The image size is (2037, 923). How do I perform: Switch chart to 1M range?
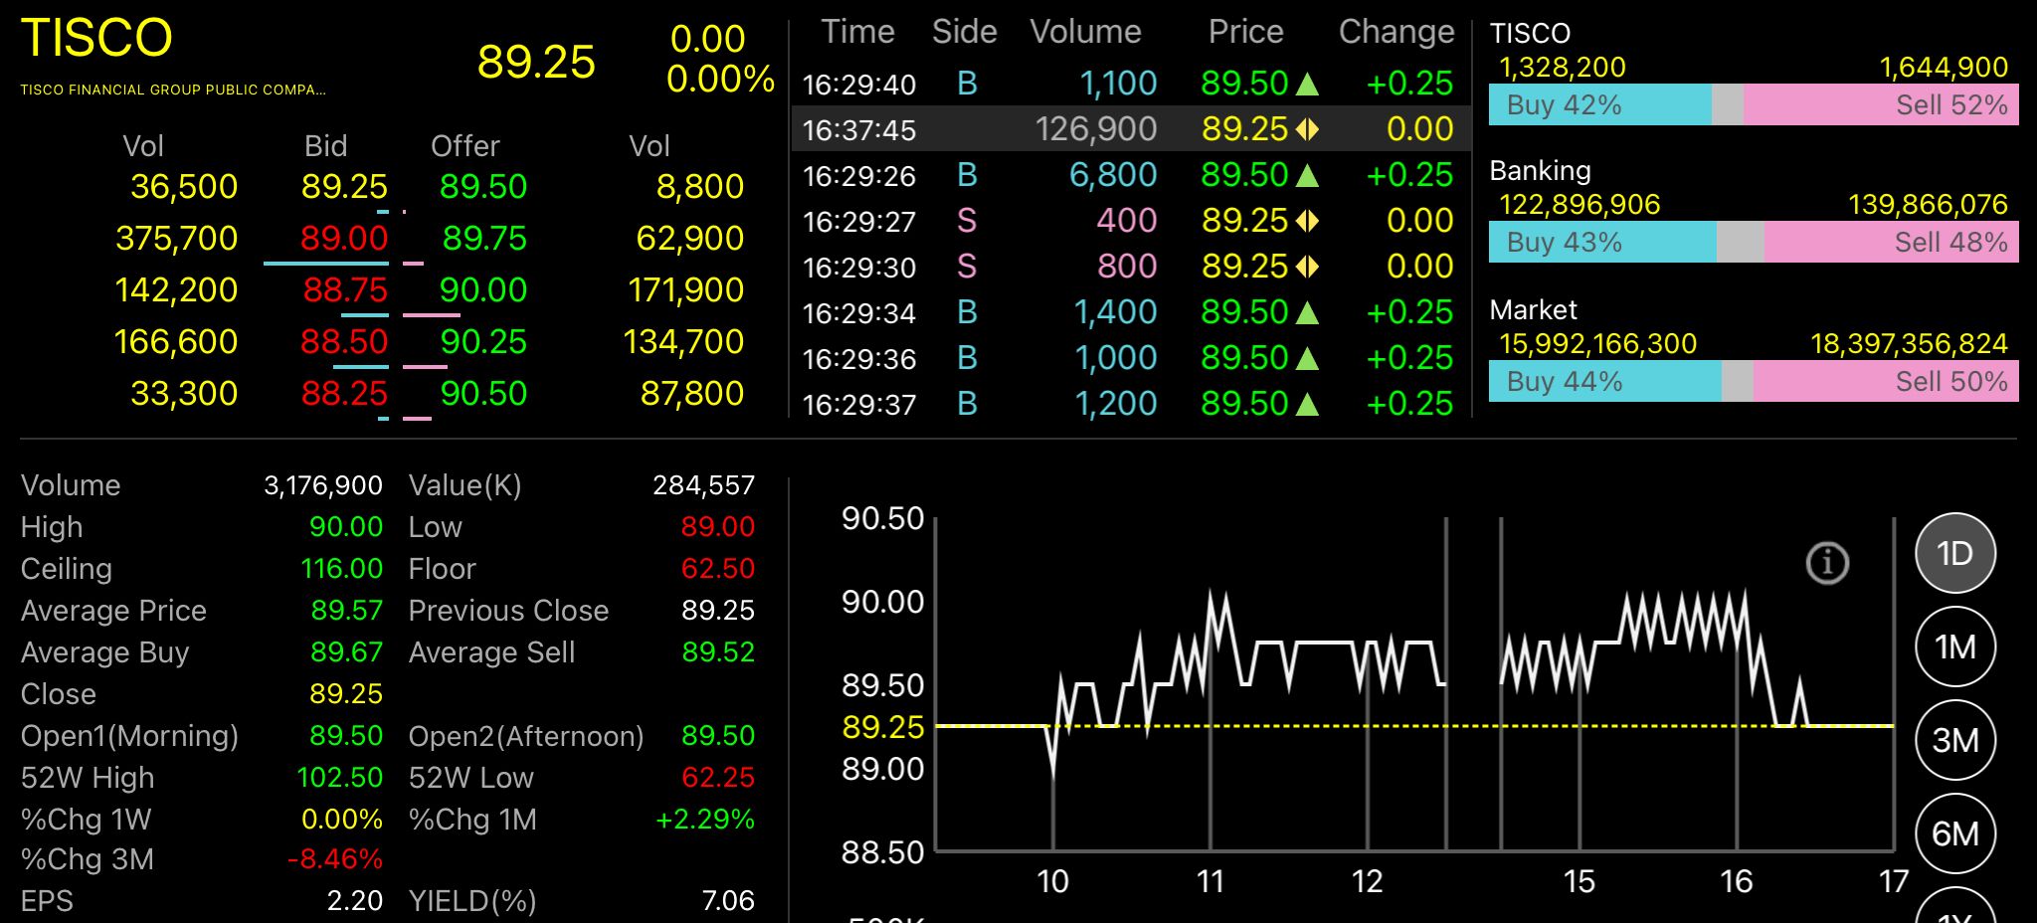pos(1955,647)
